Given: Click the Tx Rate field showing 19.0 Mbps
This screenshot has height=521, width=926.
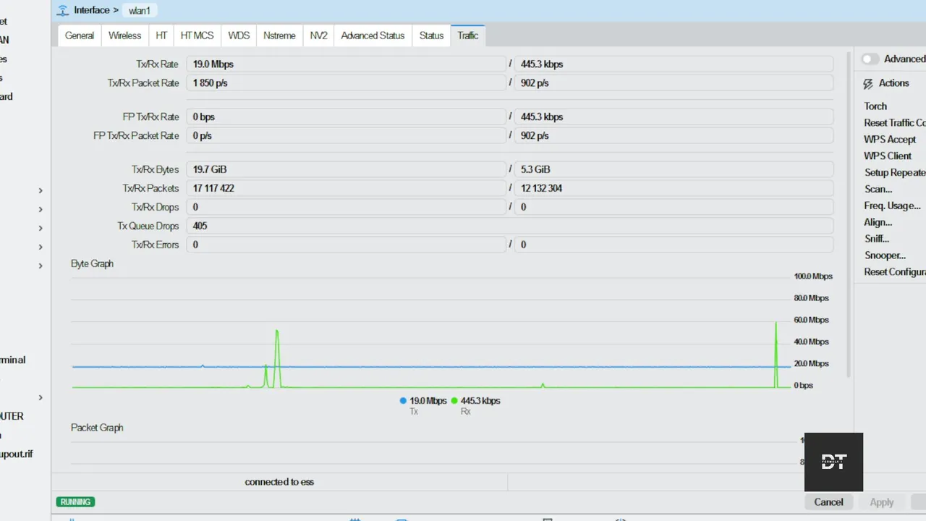Looking at the screenshot, I should (x=346, y=64).
